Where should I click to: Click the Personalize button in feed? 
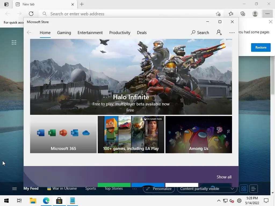pos(159,189)
